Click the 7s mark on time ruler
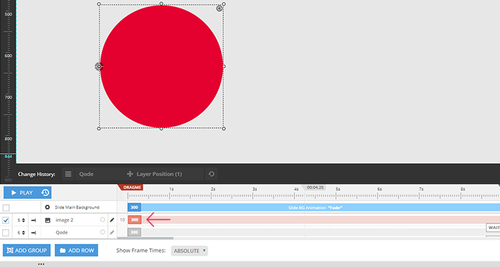Viewport: 500px width, 267px height. click(421, 189)
